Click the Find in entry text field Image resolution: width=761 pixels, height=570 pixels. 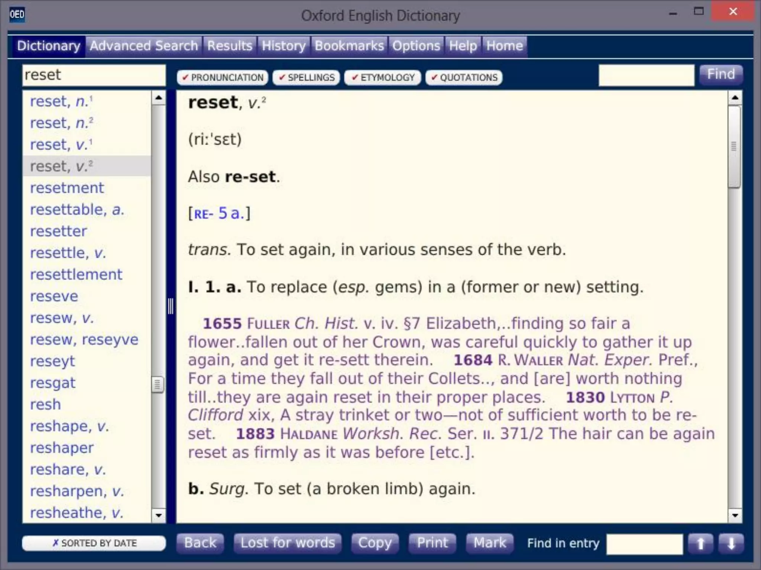[x=644, y=544]
